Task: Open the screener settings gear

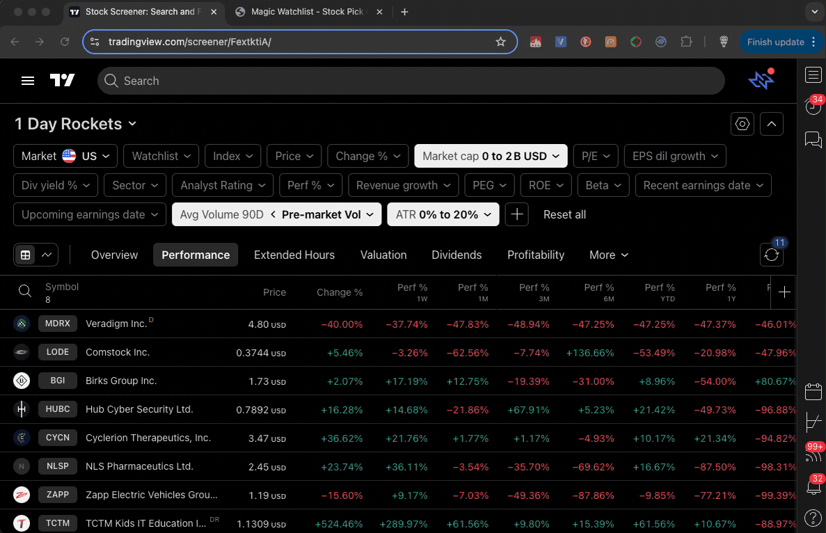Action: point(742,123)
